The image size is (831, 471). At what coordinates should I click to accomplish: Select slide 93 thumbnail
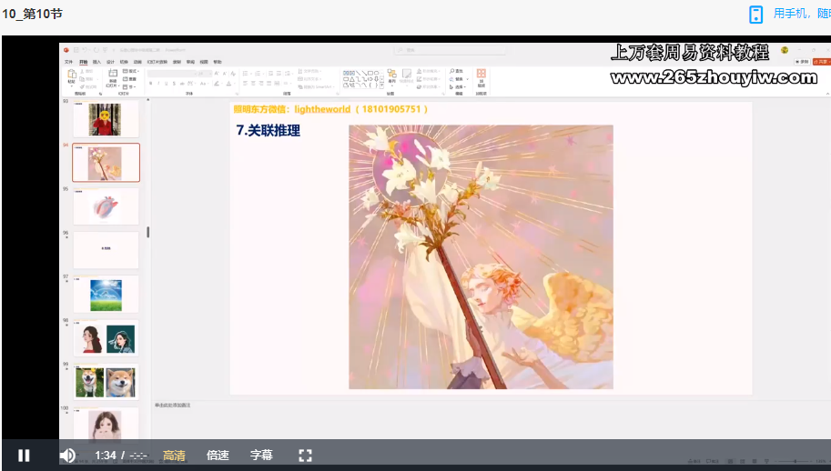tap(106, 119)
